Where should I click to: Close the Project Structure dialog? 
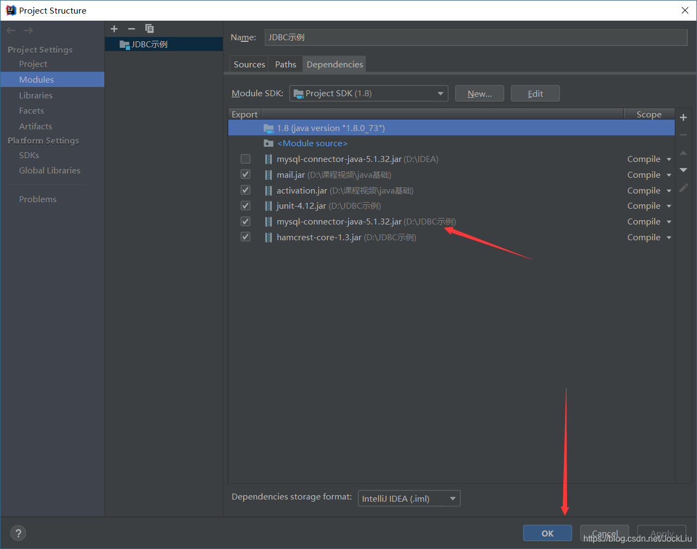click(x=685, y=10)
